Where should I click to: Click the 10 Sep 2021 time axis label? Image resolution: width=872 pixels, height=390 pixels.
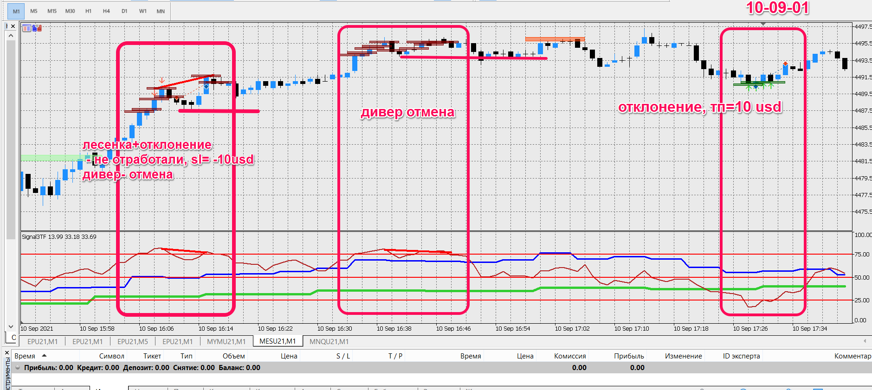pyautogui.click(x=37, y=328)
